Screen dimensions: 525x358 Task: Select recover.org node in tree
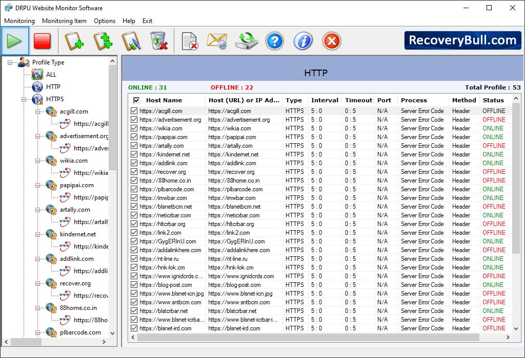point(75,283)
